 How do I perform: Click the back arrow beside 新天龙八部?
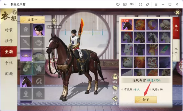pos(5,5)
